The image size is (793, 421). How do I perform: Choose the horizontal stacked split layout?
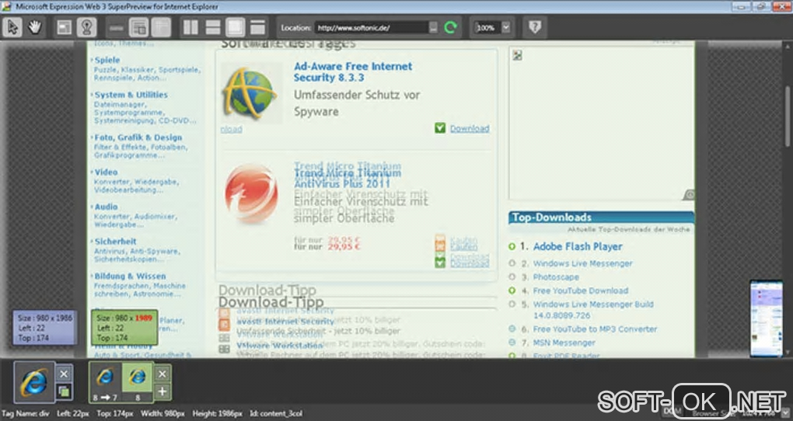pyautogui.click(x=213, y=27)
